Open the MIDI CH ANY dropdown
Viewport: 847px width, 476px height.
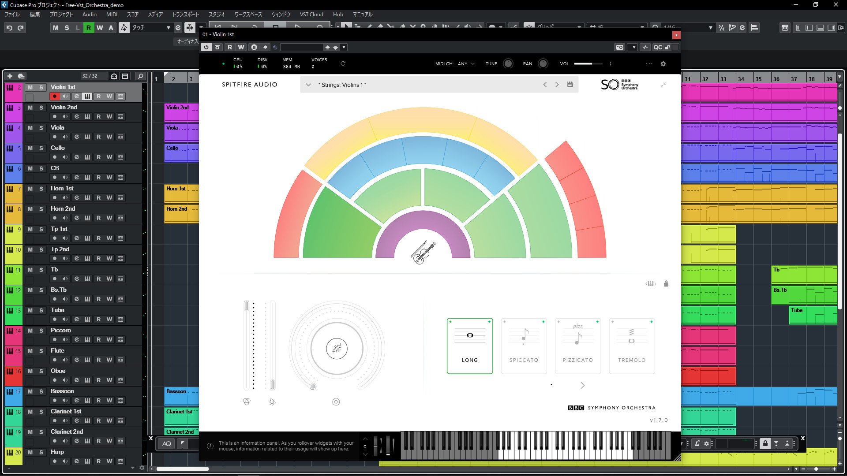[466, 64]
